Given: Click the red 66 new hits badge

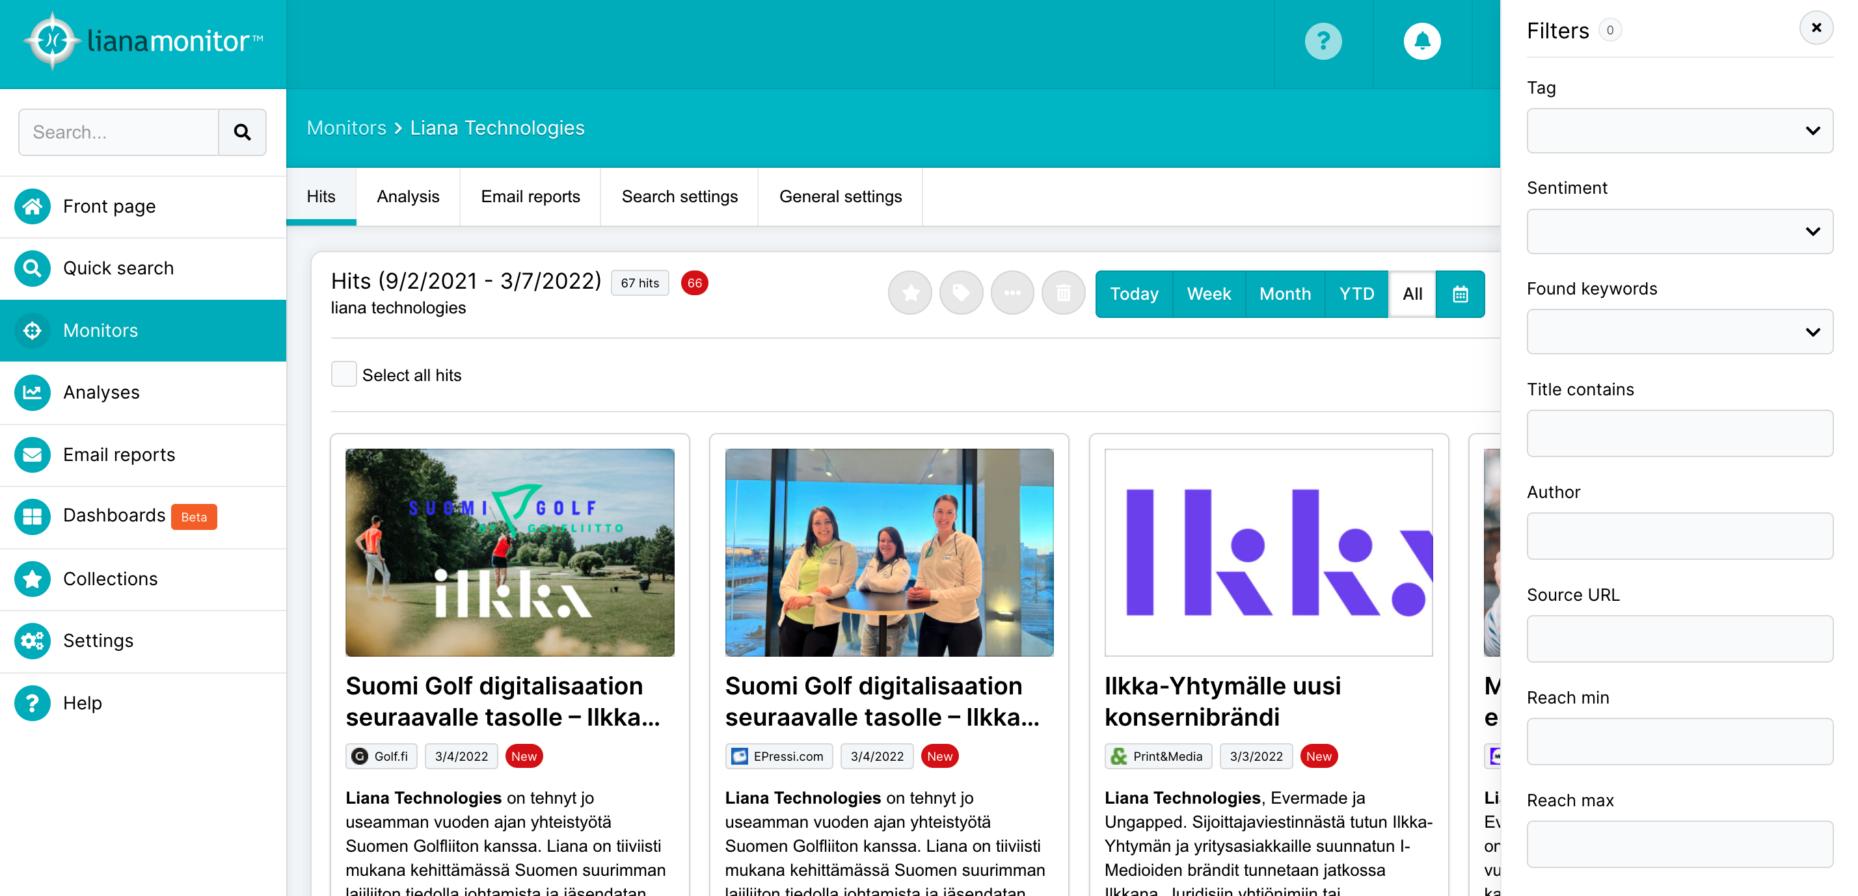Looking at the screenshot, I should [694, 283].
